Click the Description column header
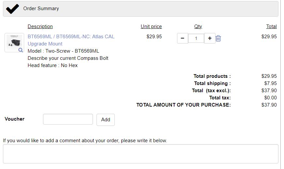Viewport: 284px width, 169px height. click(40, 26)
